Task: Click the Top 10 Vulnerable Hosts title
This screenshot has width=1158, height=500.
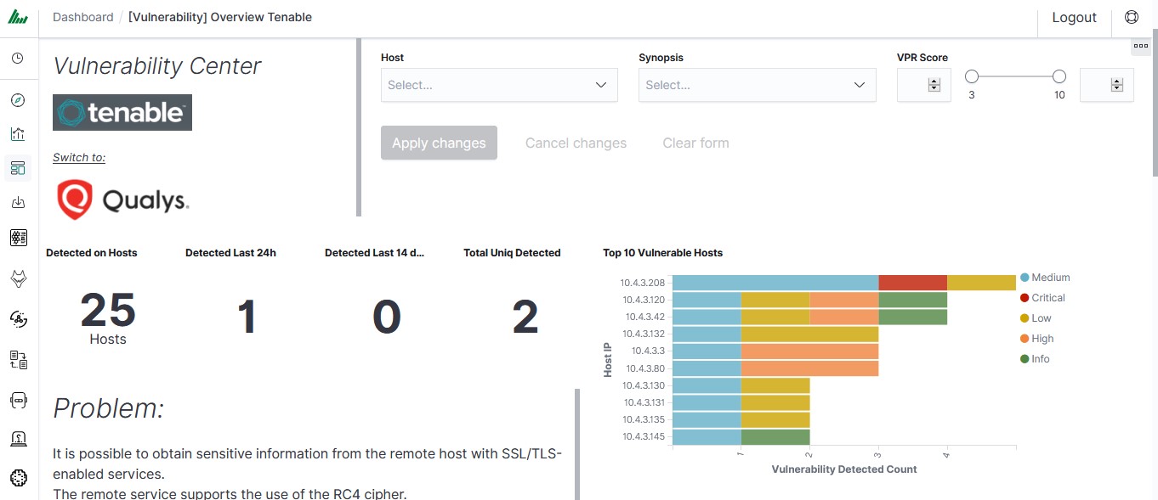Action: click(662, 253)
